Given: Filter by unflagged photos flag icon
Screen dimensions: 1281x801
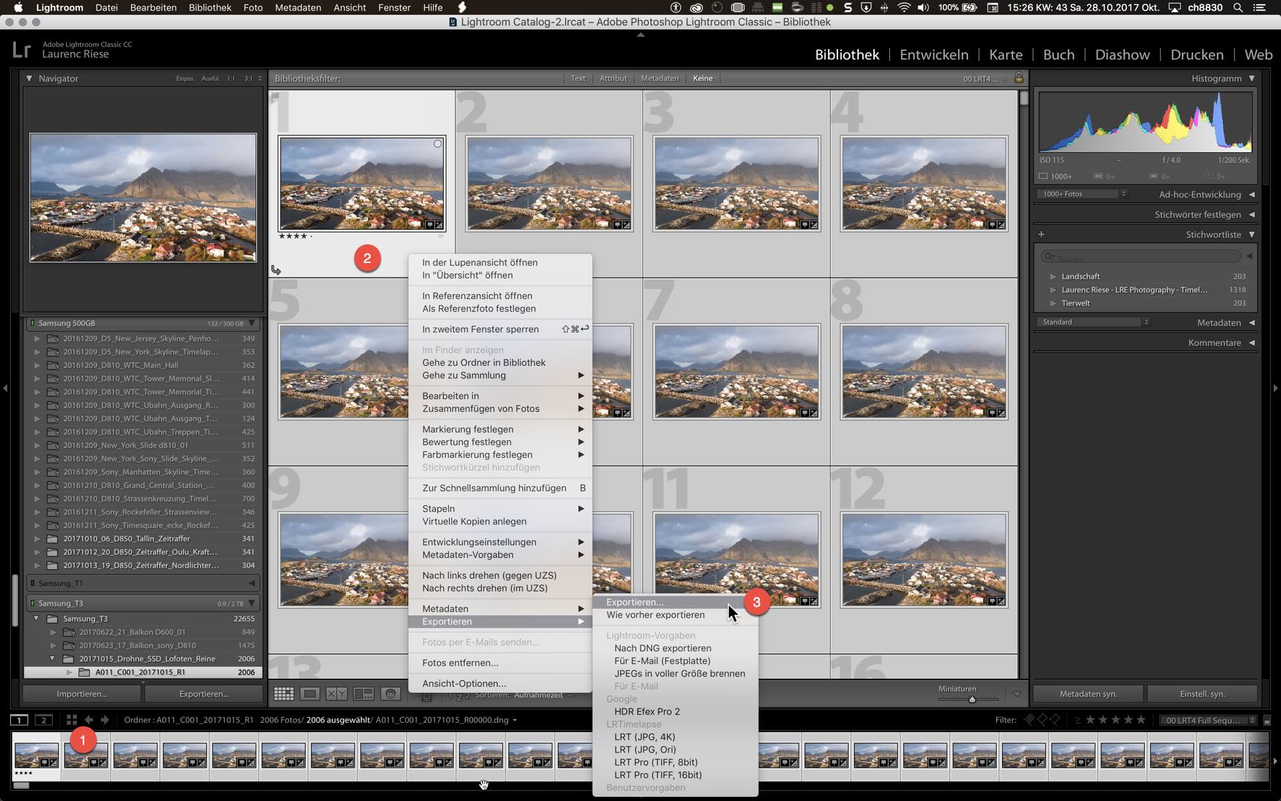Looking at the screenshot, I should pyautogui.click(x=1042, y=720).
